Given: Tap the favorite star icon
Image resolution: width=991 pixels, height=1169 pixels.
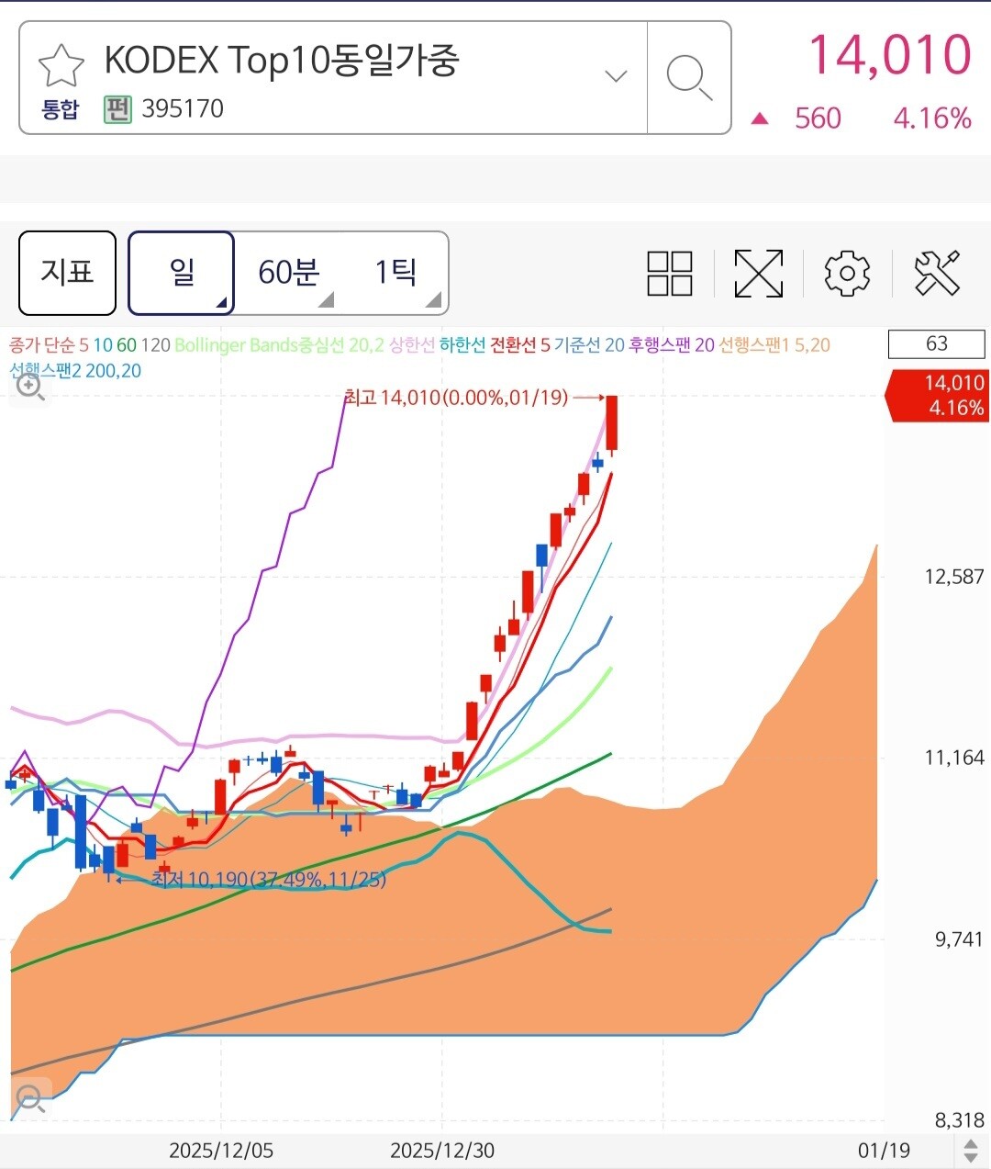Looking at the screenshot, I should click(x=61, y=64).
